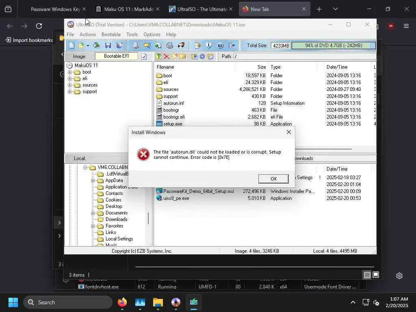Open the Firefox list all tabs chevron
Viewport: 416px width, 312px height.
(x=335, y=9)
